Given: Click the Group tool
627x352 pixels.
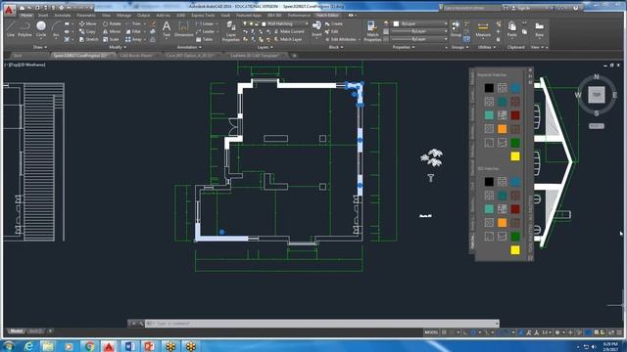Looking at the screenshot, I should [456, 29].
